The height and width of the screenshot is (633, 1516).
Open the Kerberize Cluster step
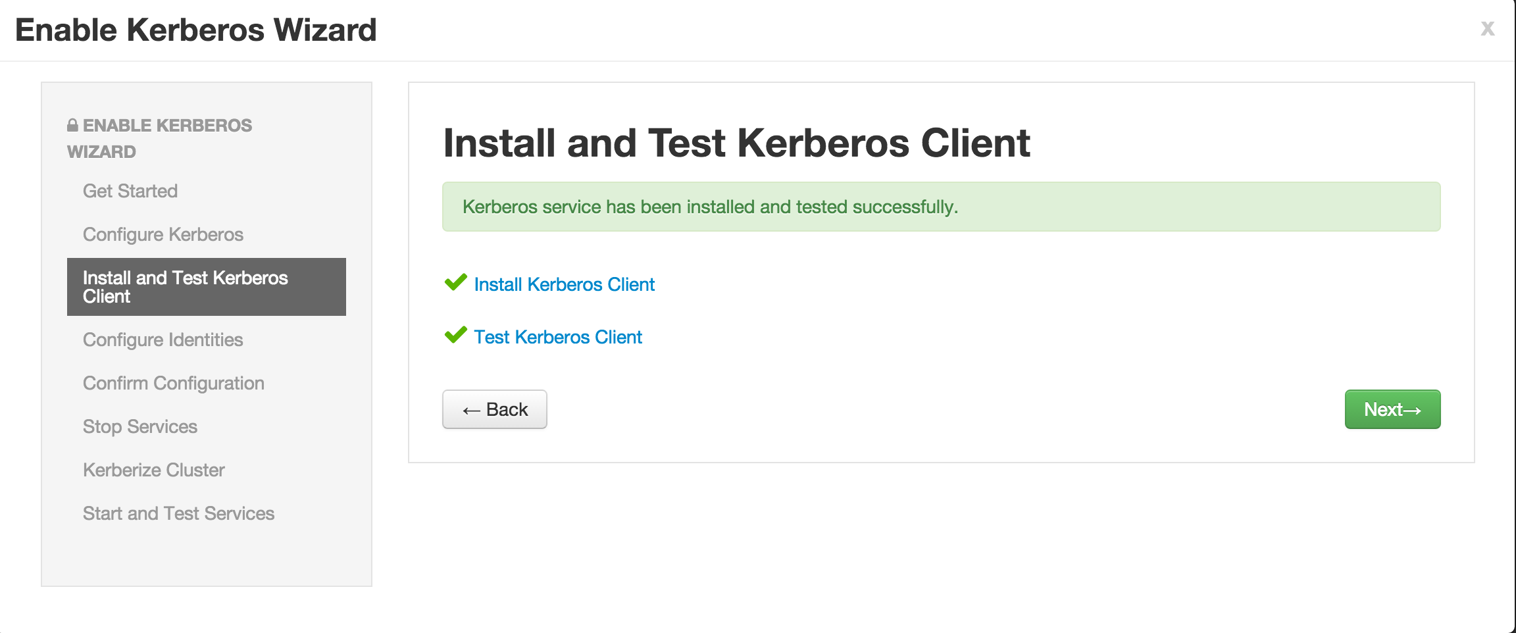[154, 470]
